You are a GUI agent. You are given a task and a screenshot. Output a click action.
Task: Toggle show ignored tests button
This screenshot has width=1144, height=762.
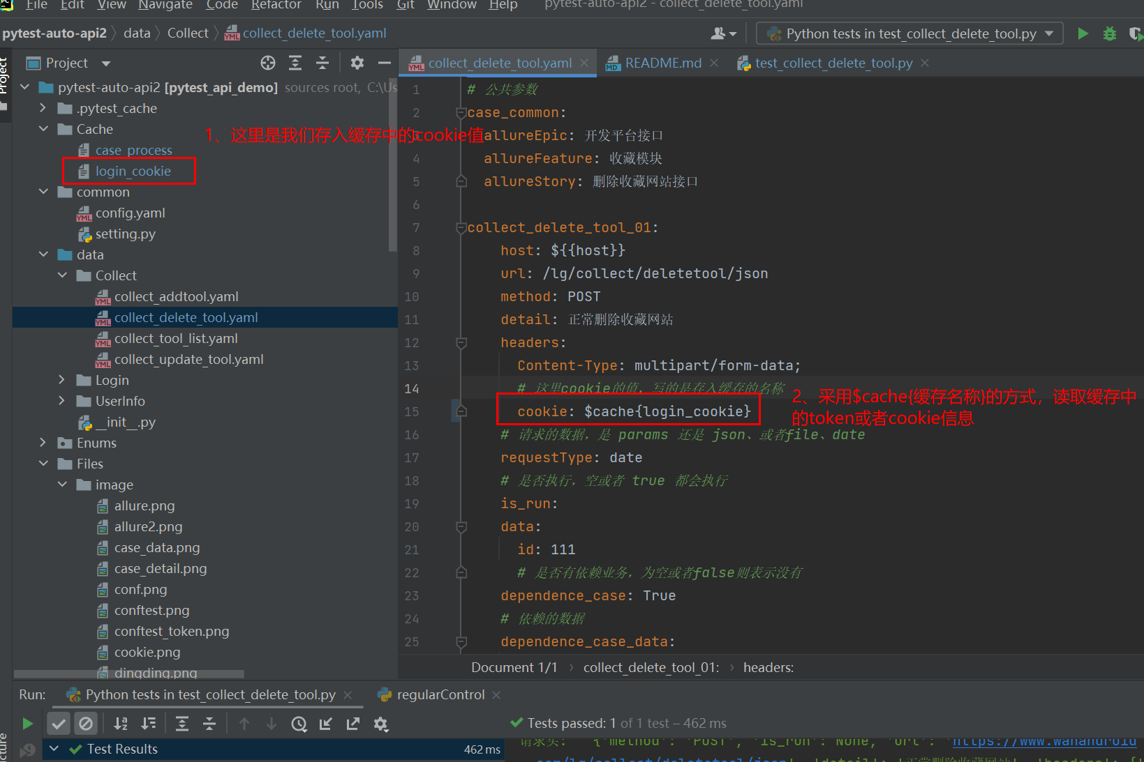tap(86, 724)
